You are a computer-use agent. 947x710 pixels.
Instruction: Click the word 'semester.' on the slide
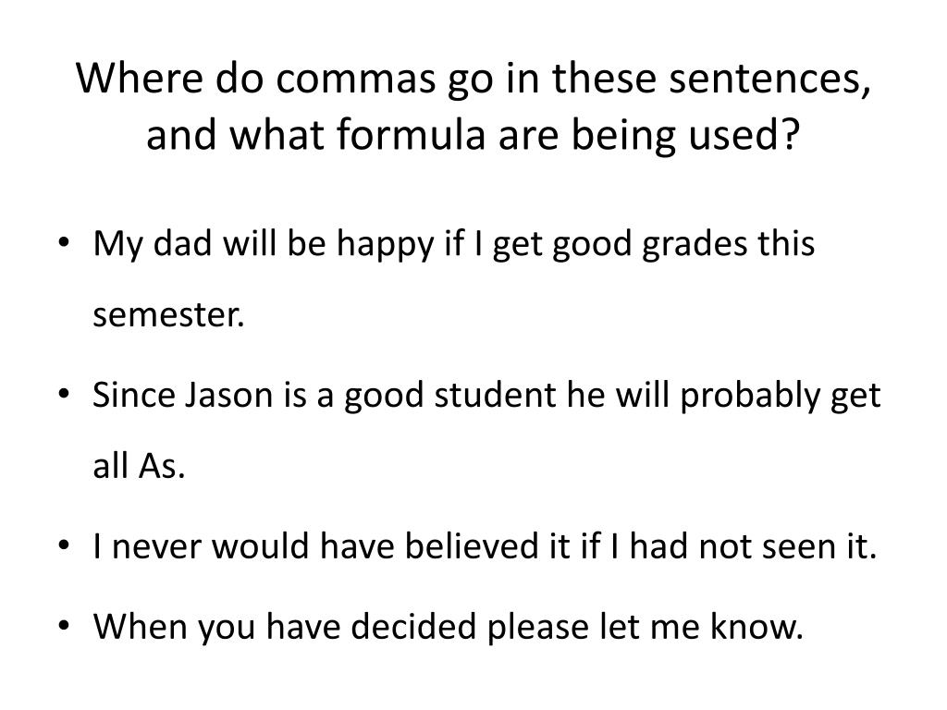point(168,315)
